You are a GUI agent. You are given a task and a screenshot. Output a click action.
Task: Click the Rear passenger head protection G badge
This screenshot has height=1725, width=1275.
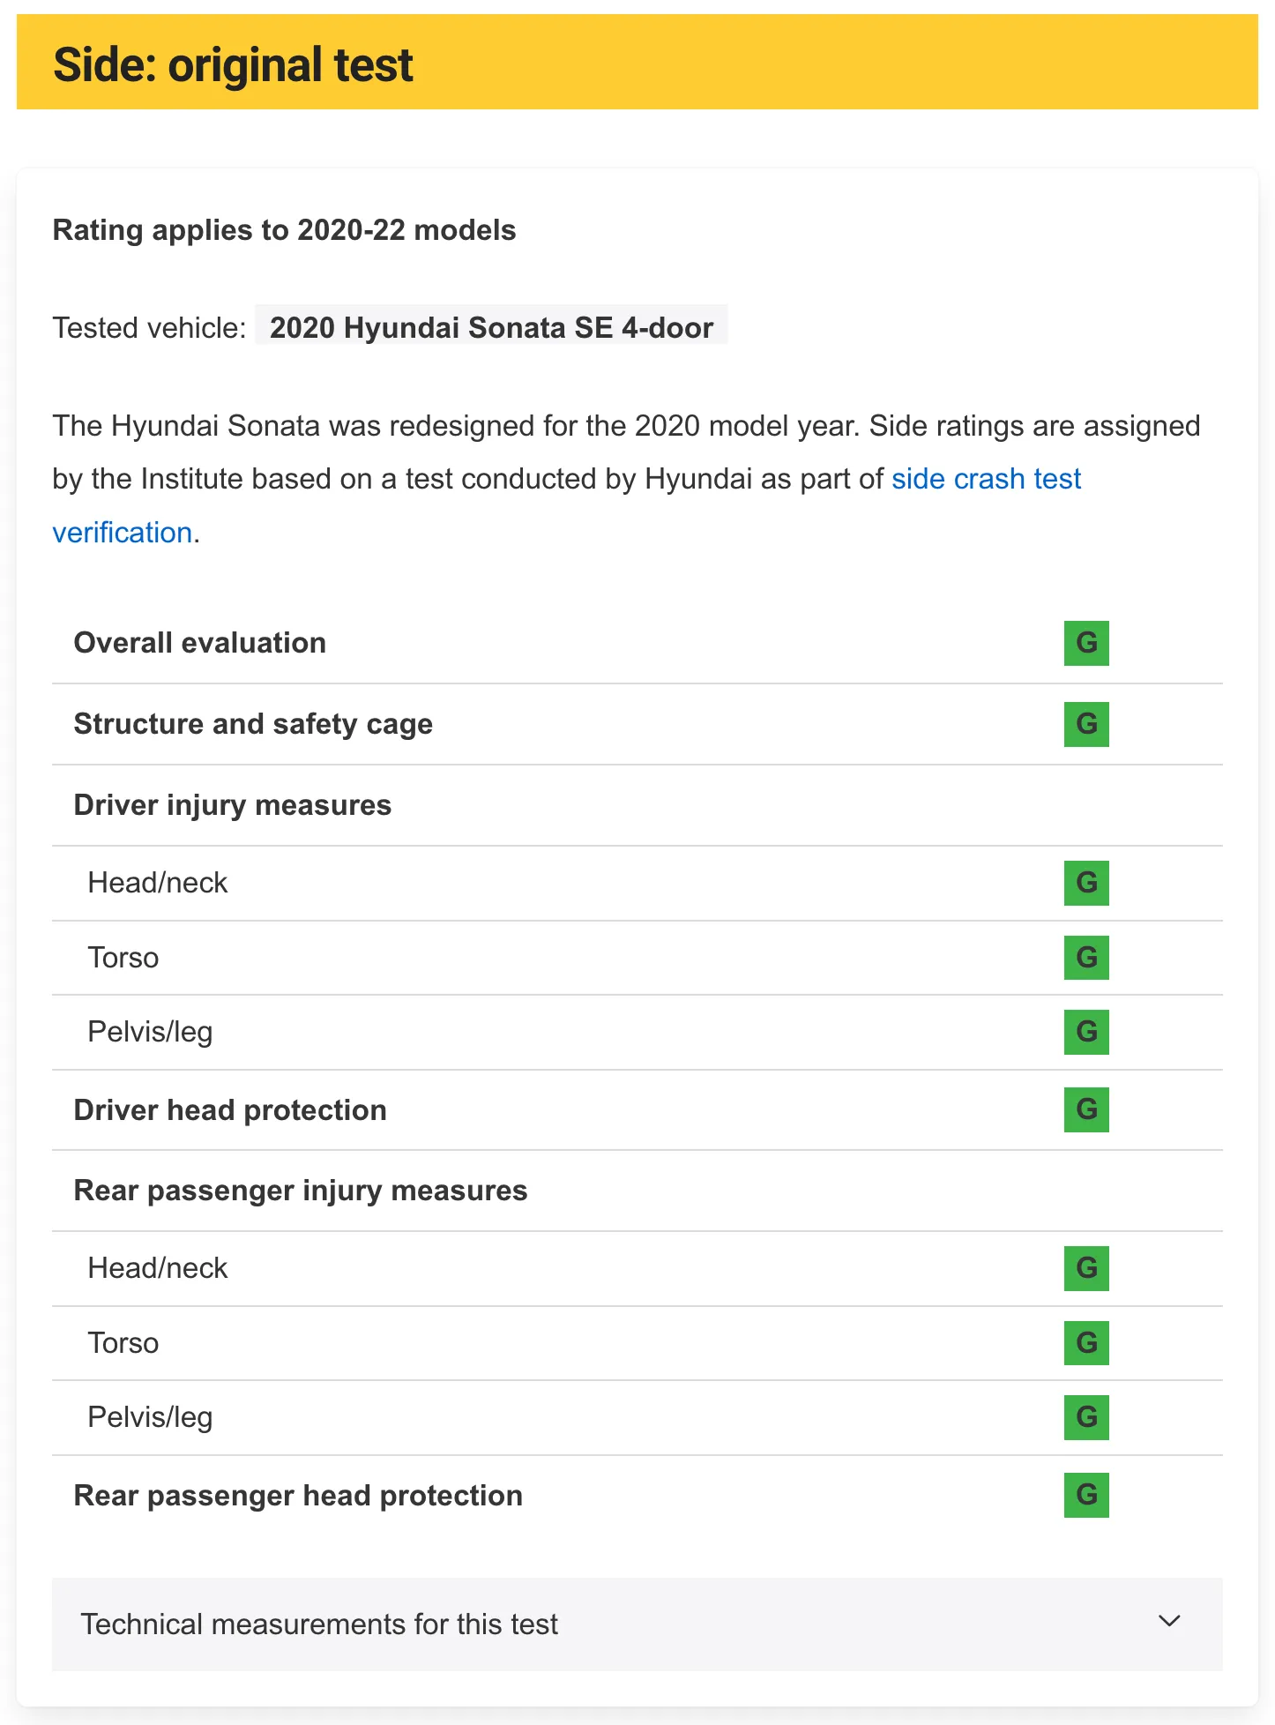coord(1086,1495)
